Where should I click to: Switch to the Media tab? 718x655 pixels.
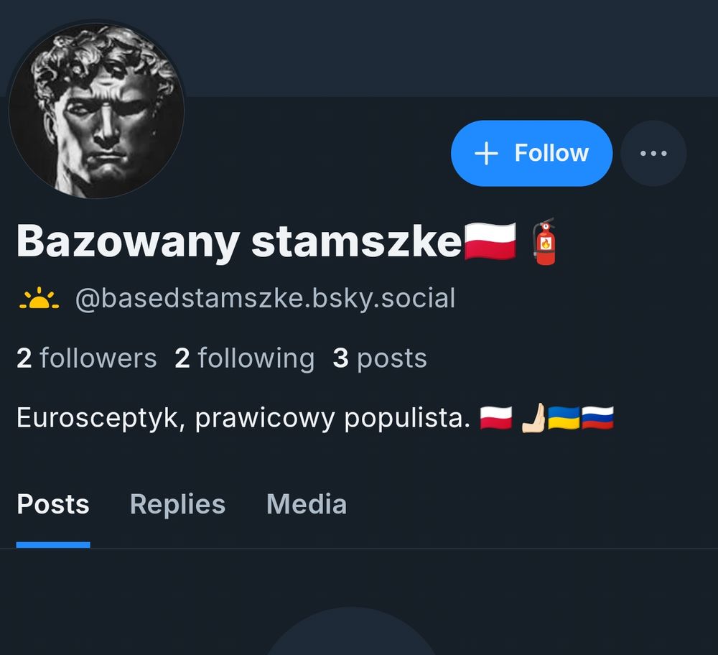coord(307,504)
